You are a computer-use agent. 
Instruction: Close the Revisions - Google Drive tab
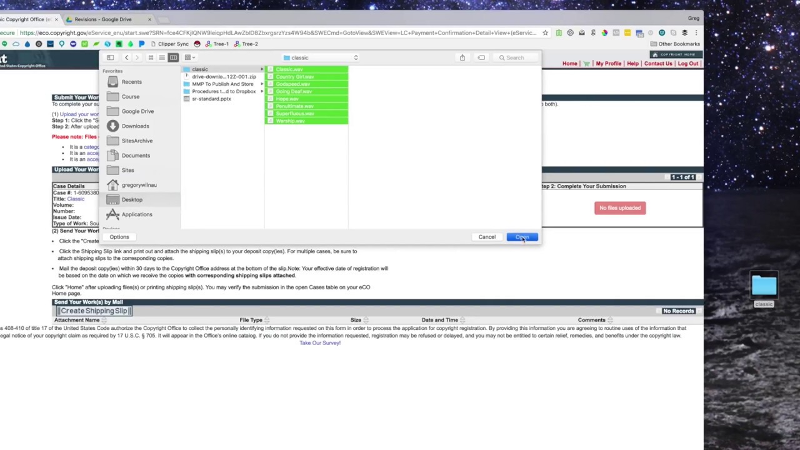149,19
